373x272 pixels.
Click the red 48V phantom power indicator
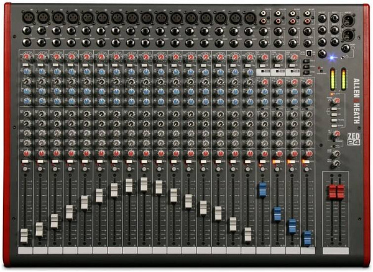coord(320,68)
